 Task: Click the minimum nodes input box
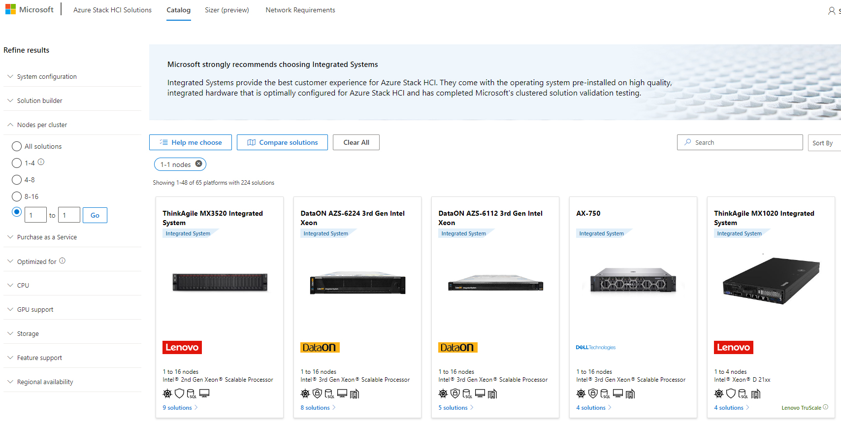point(36,215)
